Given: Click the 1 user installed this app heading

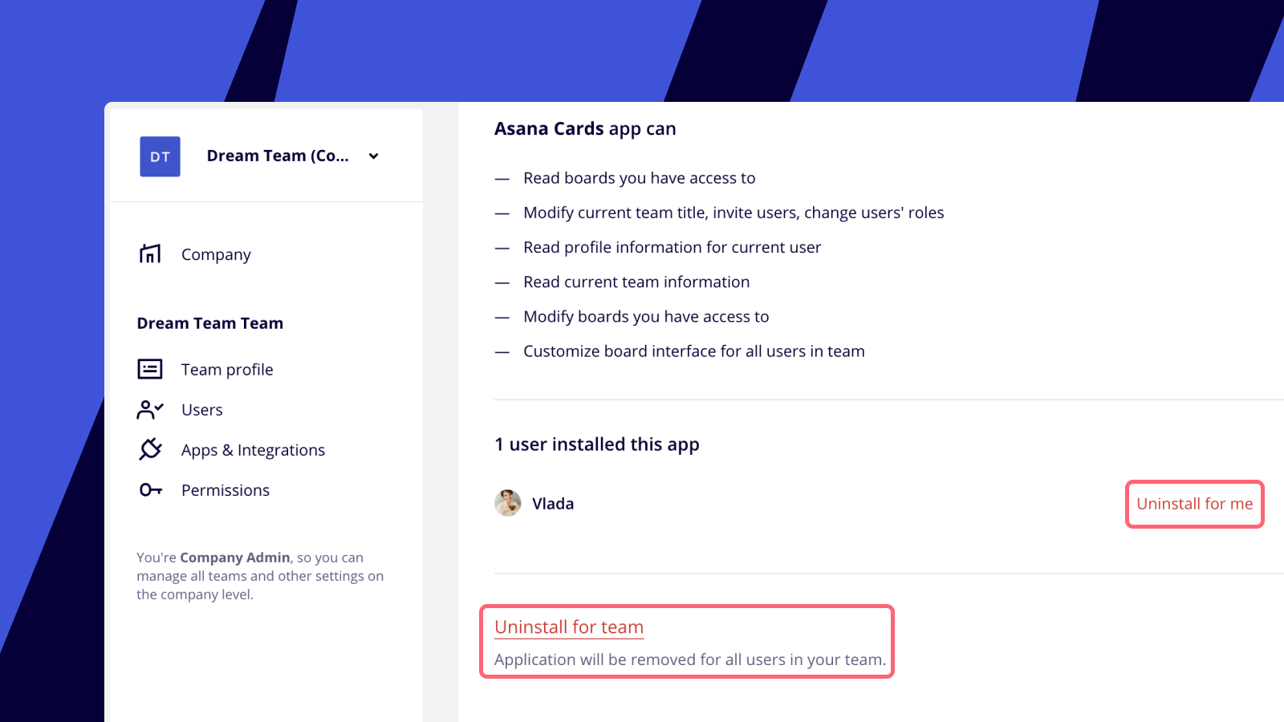Looking at the screenshot, I should (x=596, y=444).
